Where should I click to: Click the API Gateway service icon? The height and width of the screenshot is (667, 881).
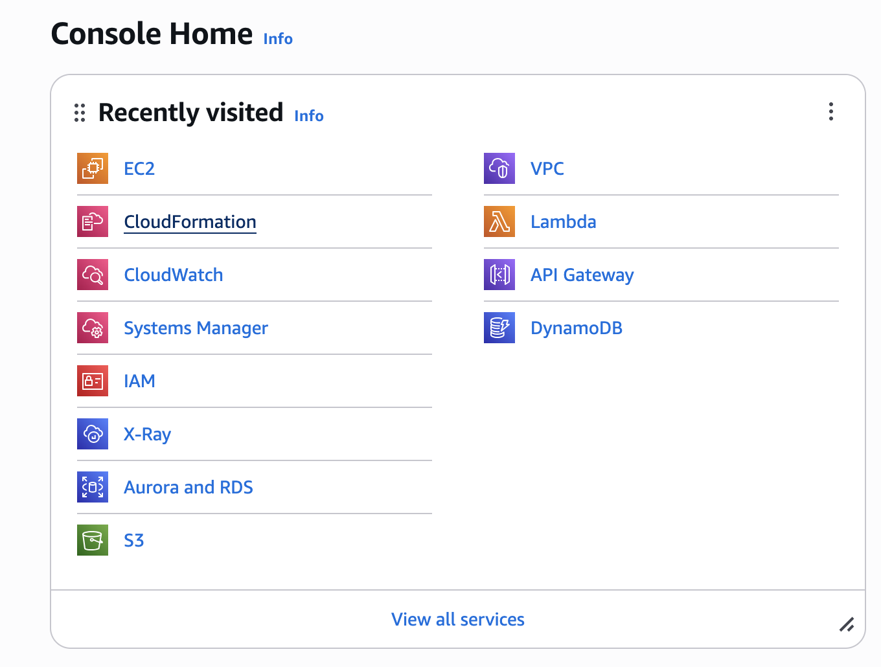click(499, 275)
